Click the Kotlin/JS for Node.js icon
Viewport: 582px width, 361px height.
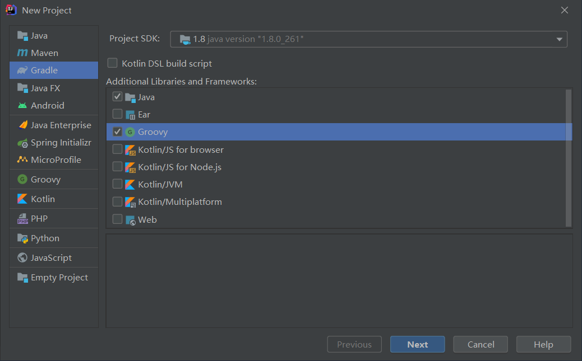[130, 167]
